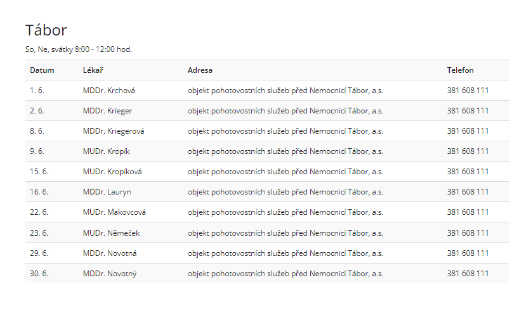Click the Adresa column header
The width and height of the screenshot is (531, 325).
point(200,70)
